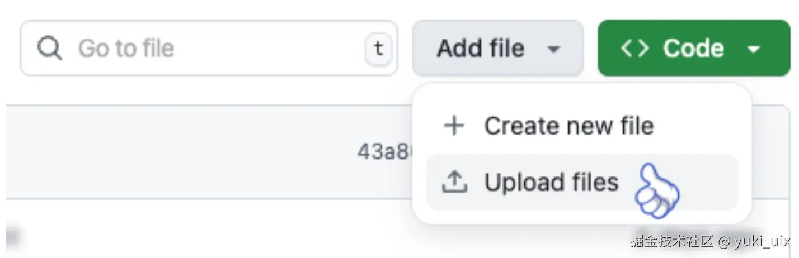Toggle the Add file button
The image size is (799, 258).
tap(498, 48)
